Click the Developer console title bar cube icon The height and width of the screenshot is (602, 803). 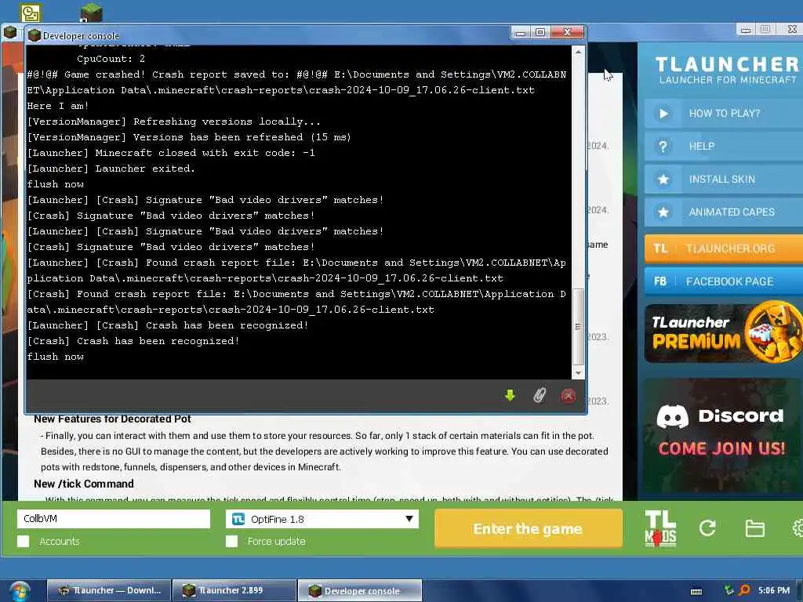(35, 35)
